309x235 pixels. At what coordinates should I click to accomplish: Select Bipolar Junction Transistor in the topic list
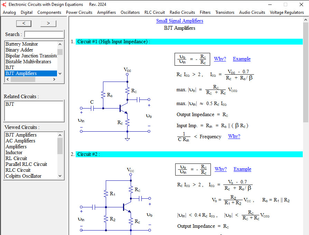pyautogui.click(x=31, y=56)
